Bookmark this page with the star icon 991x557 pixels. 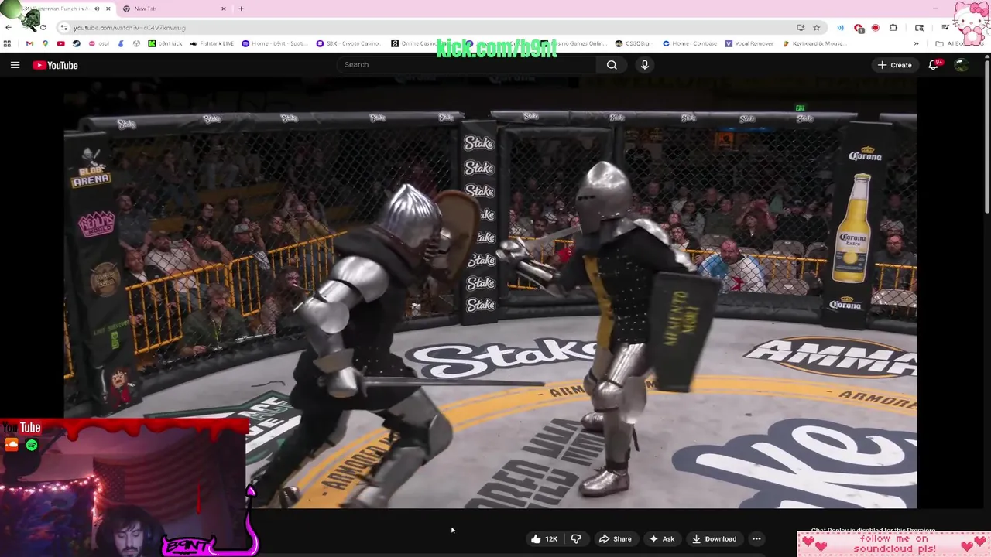[x=816, y=27]
